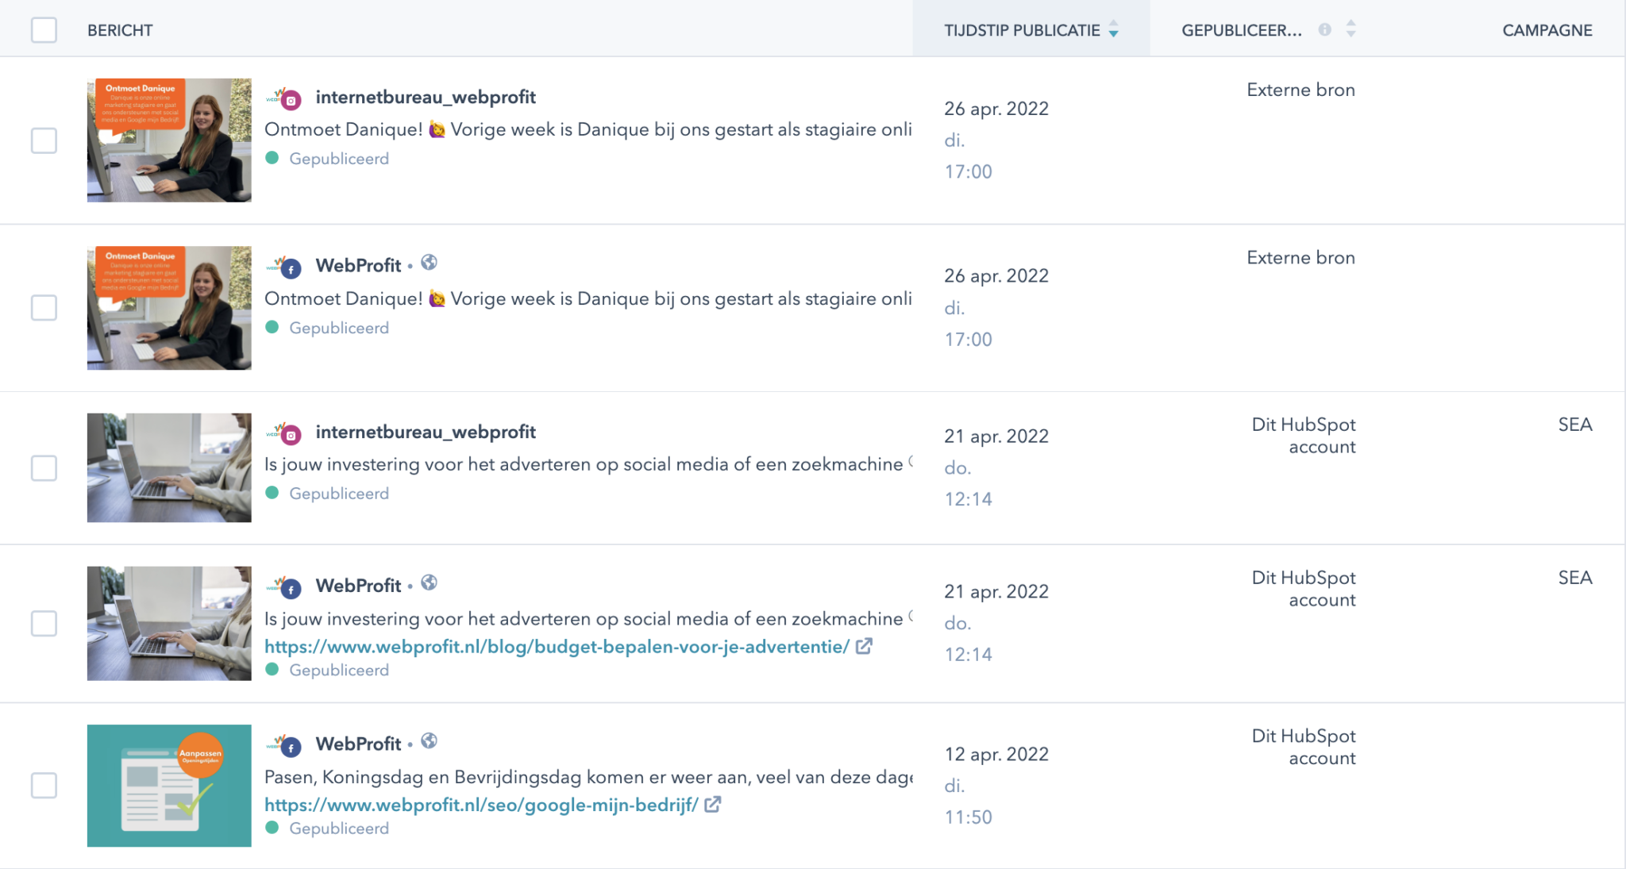Open external link icon after google-mijn-bedrijf URL

point(712,804)
